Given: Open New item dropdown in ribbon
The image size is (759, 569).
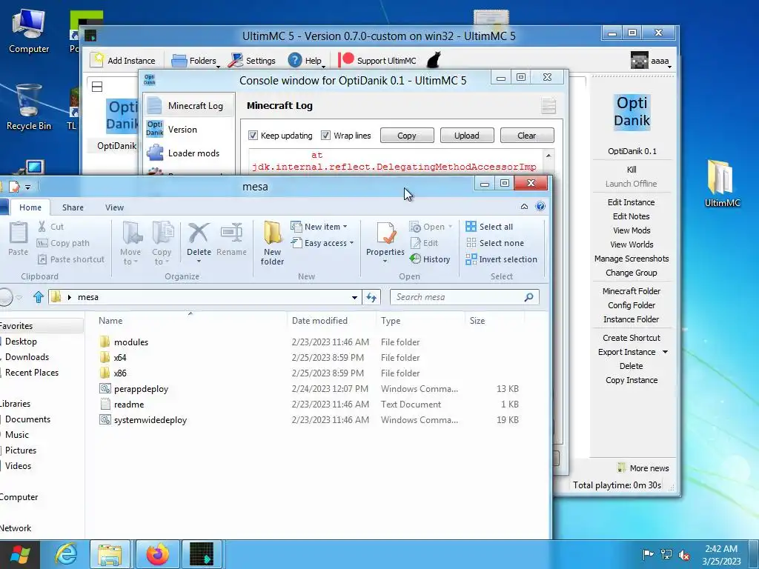Looking at the screenshot, I should pyautogui.click(x=319, y=227).
